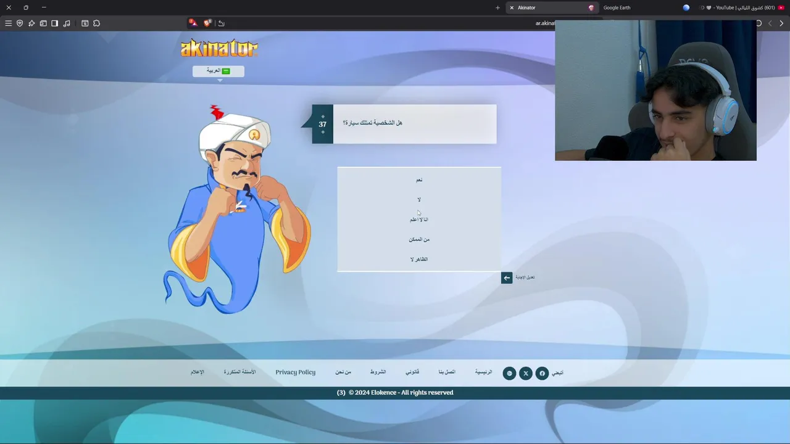Open the wallet icon in browser toolbar

(43, 23)
